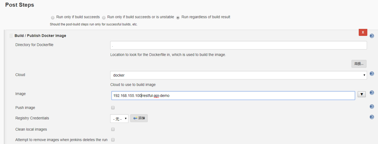Tick the Clean local images checkbox

tap(113, 129)
